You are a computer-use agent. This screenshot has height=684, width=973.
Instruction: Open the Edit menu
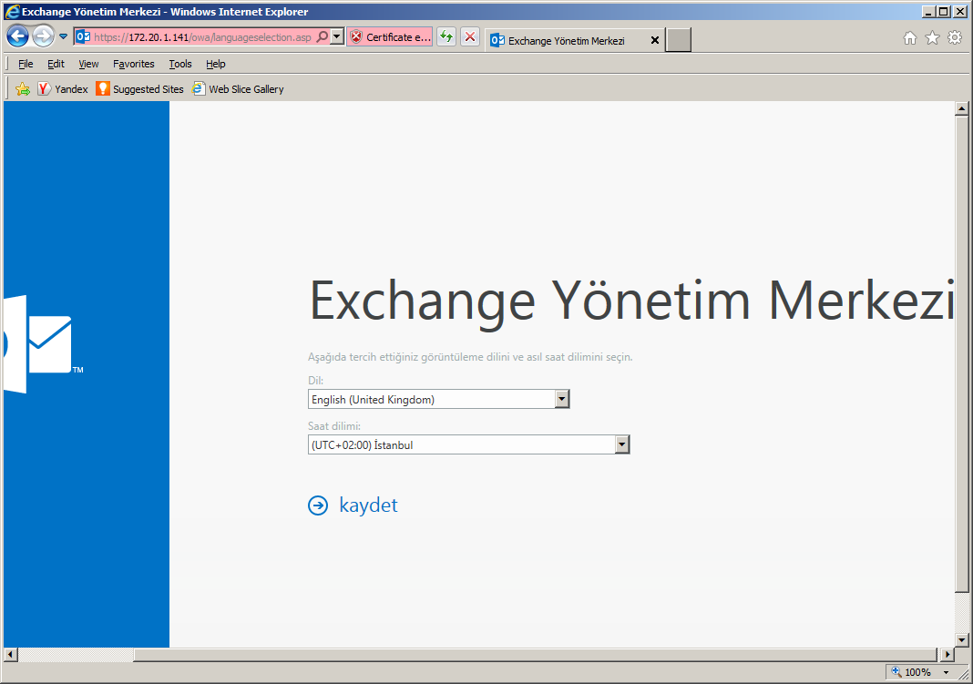pyautogui.click(x=56, y=64)
